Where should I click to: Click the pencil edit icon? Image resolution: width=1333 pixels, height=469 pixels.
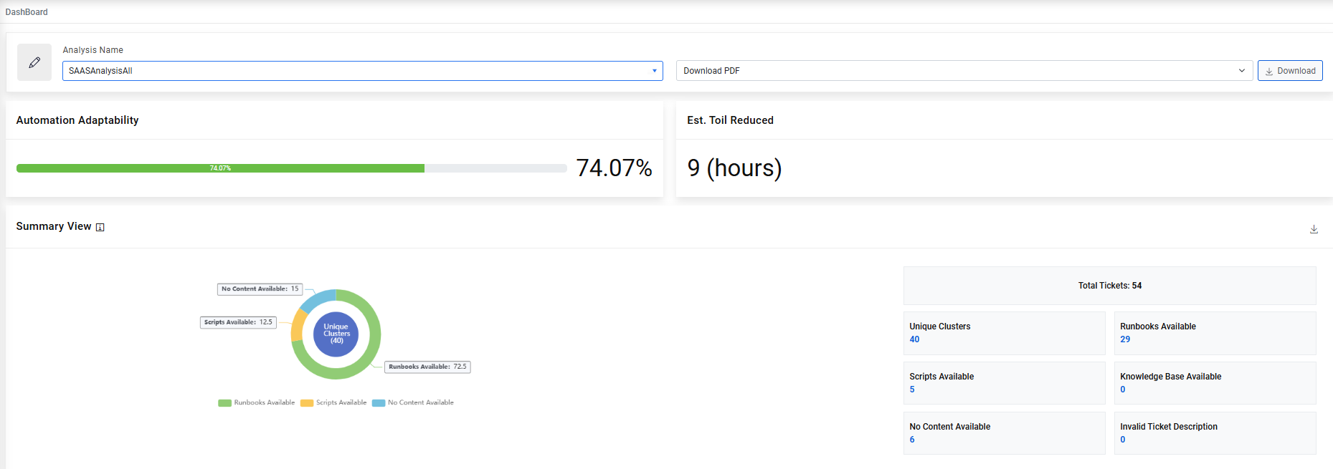pos(34,62)
